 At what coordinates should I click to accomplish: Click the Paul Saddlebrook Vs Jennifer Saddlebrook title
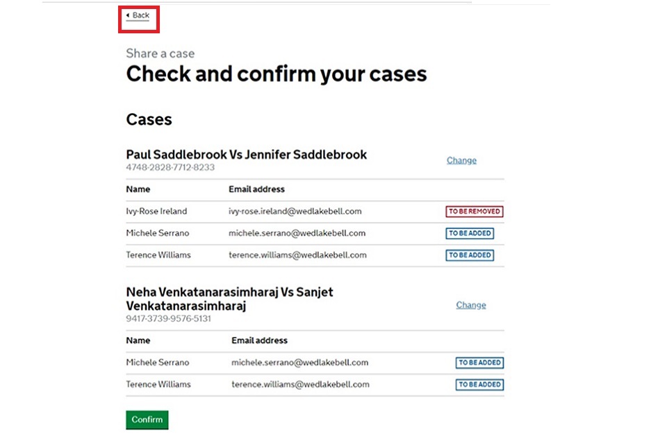(247, 155)
